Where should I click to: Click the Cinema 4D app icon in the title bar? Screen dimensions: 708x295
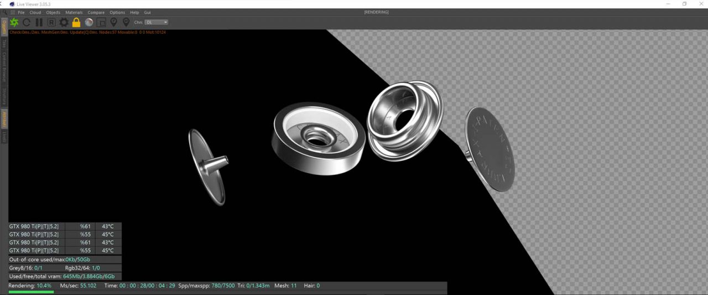(12, 4)
